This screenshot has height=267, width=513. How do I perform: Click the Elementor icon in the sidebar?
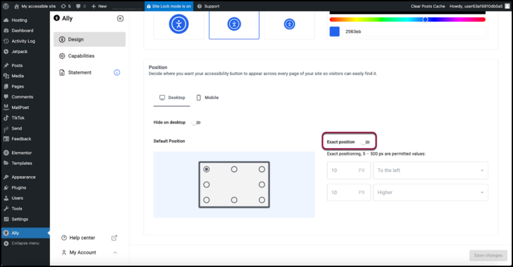6,152
